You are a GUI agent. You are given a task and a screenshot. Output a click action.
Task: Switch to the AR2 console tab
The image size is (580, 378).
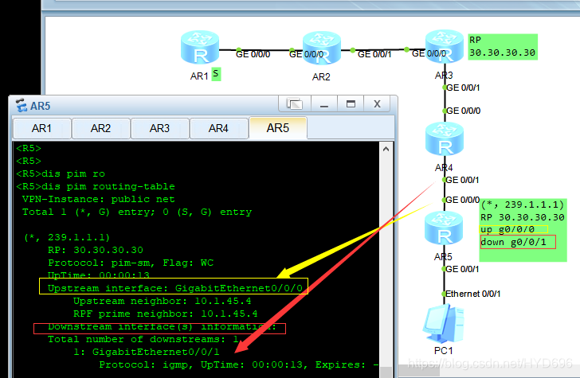coord(100,128)
